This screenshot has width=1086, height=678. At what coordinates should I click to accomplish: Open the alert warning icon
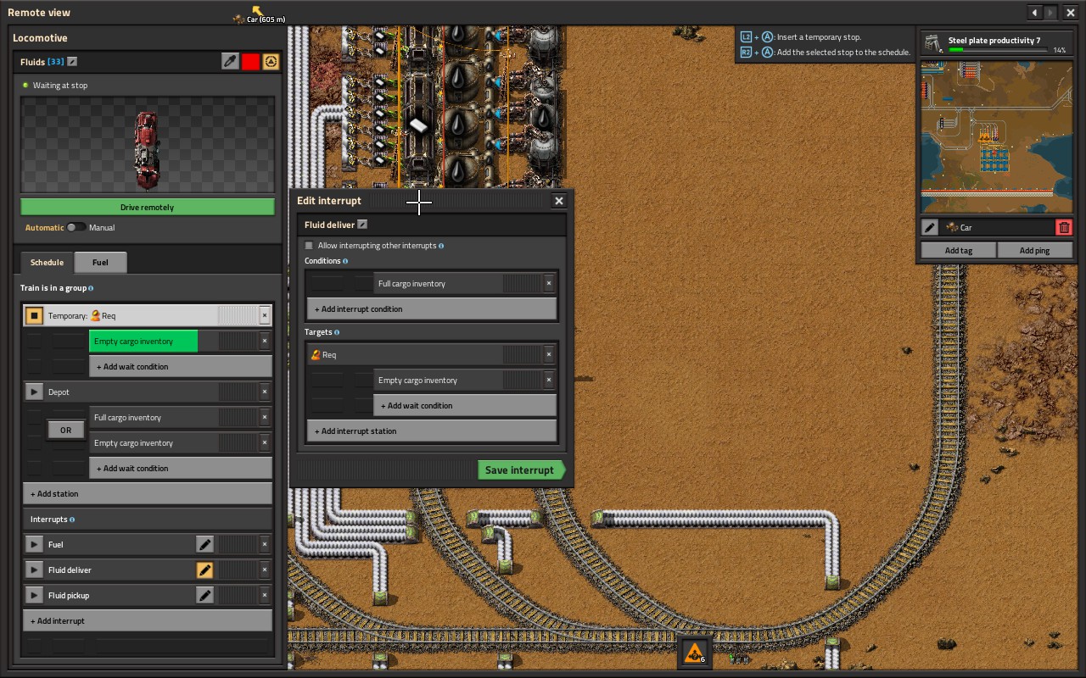(694, 653)
